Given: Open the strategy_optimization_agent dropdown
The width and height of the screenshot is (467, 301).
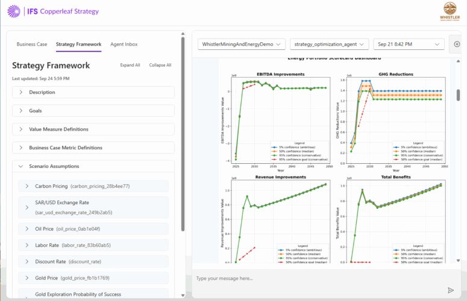Looking at the screenshot, I should [x=328, y=44].
